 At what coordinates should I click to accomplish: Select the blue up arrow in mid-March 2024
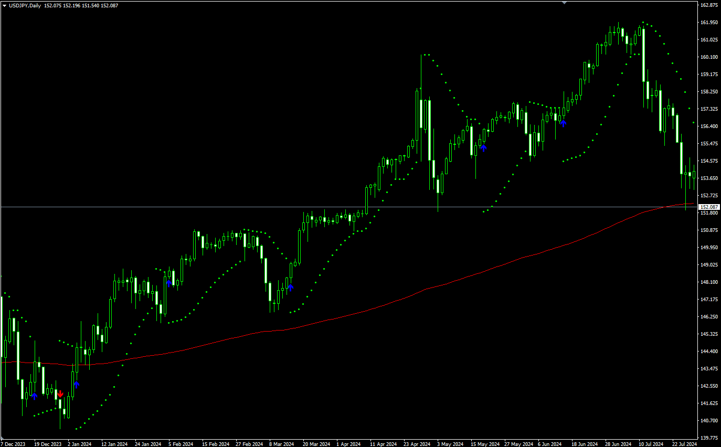[291, 288]
